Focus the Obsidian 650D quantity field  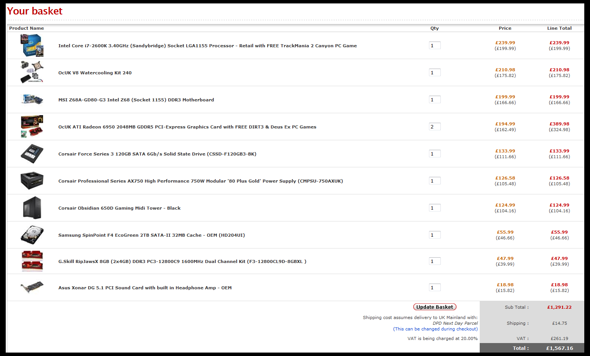[435, 208]
